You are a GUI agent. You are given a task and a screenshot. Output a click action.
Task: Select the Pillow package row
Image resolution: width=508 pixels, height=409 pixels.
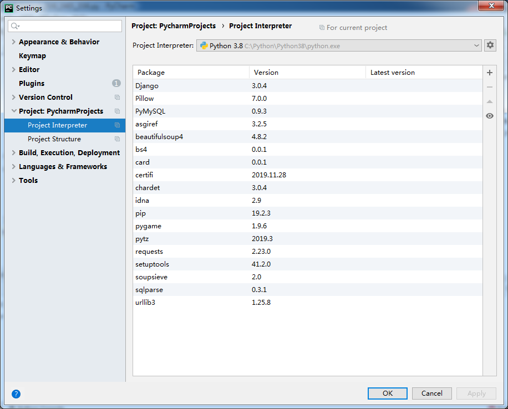pyautogui.click(x=307, y=99)
